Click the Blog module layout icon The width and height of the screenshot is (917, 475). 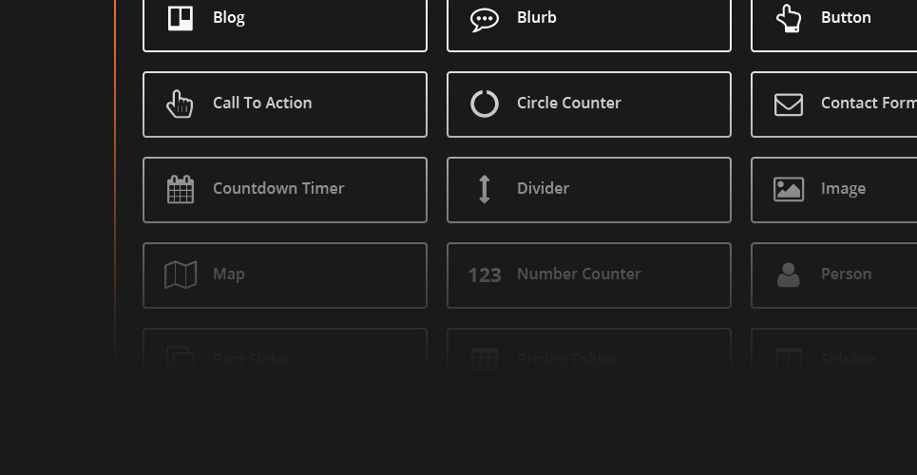tap(181, 17)
